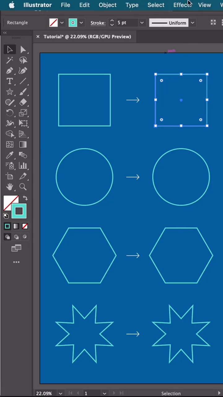
Task: Click the toolbar Stroke swatch
Action: 19,211
